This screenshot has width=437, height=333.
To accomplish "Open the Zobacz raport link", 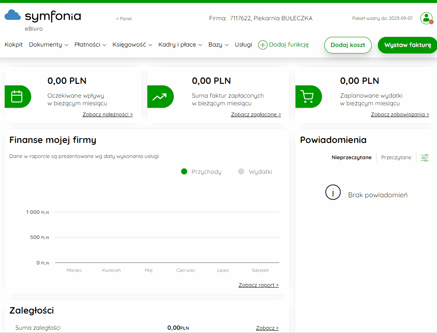I will click(259, 285).
